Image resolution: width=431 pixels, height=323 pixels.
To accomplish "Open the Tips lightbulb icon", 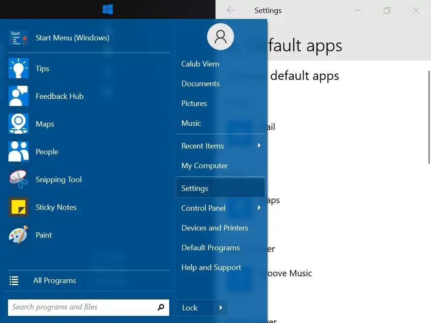I will pyautogui.click(x=19, y=68).
